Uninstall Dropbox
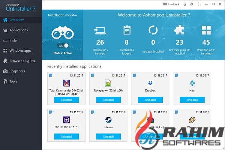 pyautogui.click(x=150, y=100)
